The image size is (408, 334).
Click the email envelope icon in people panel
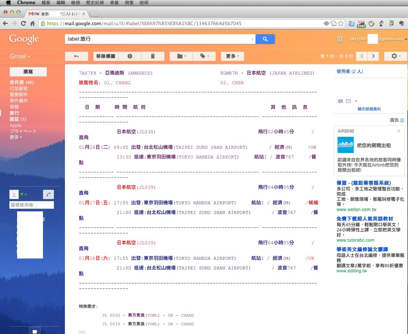348,101
